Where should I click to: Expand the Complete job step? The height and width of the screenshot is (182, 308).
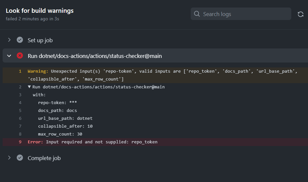[x=9, y=158]
